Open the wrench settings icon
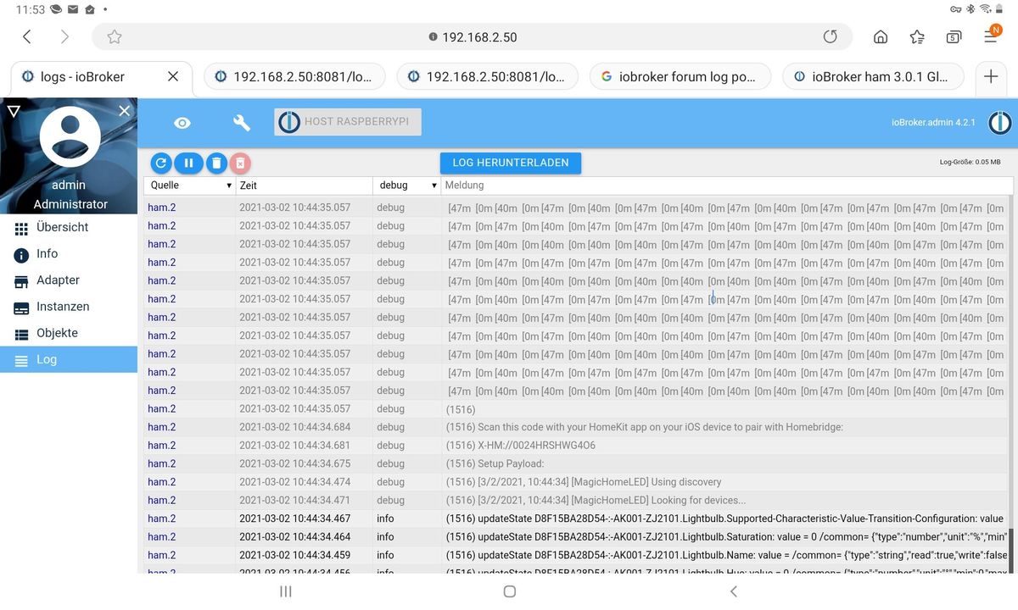Viewport: 1018px width, 610px height. 242,123
